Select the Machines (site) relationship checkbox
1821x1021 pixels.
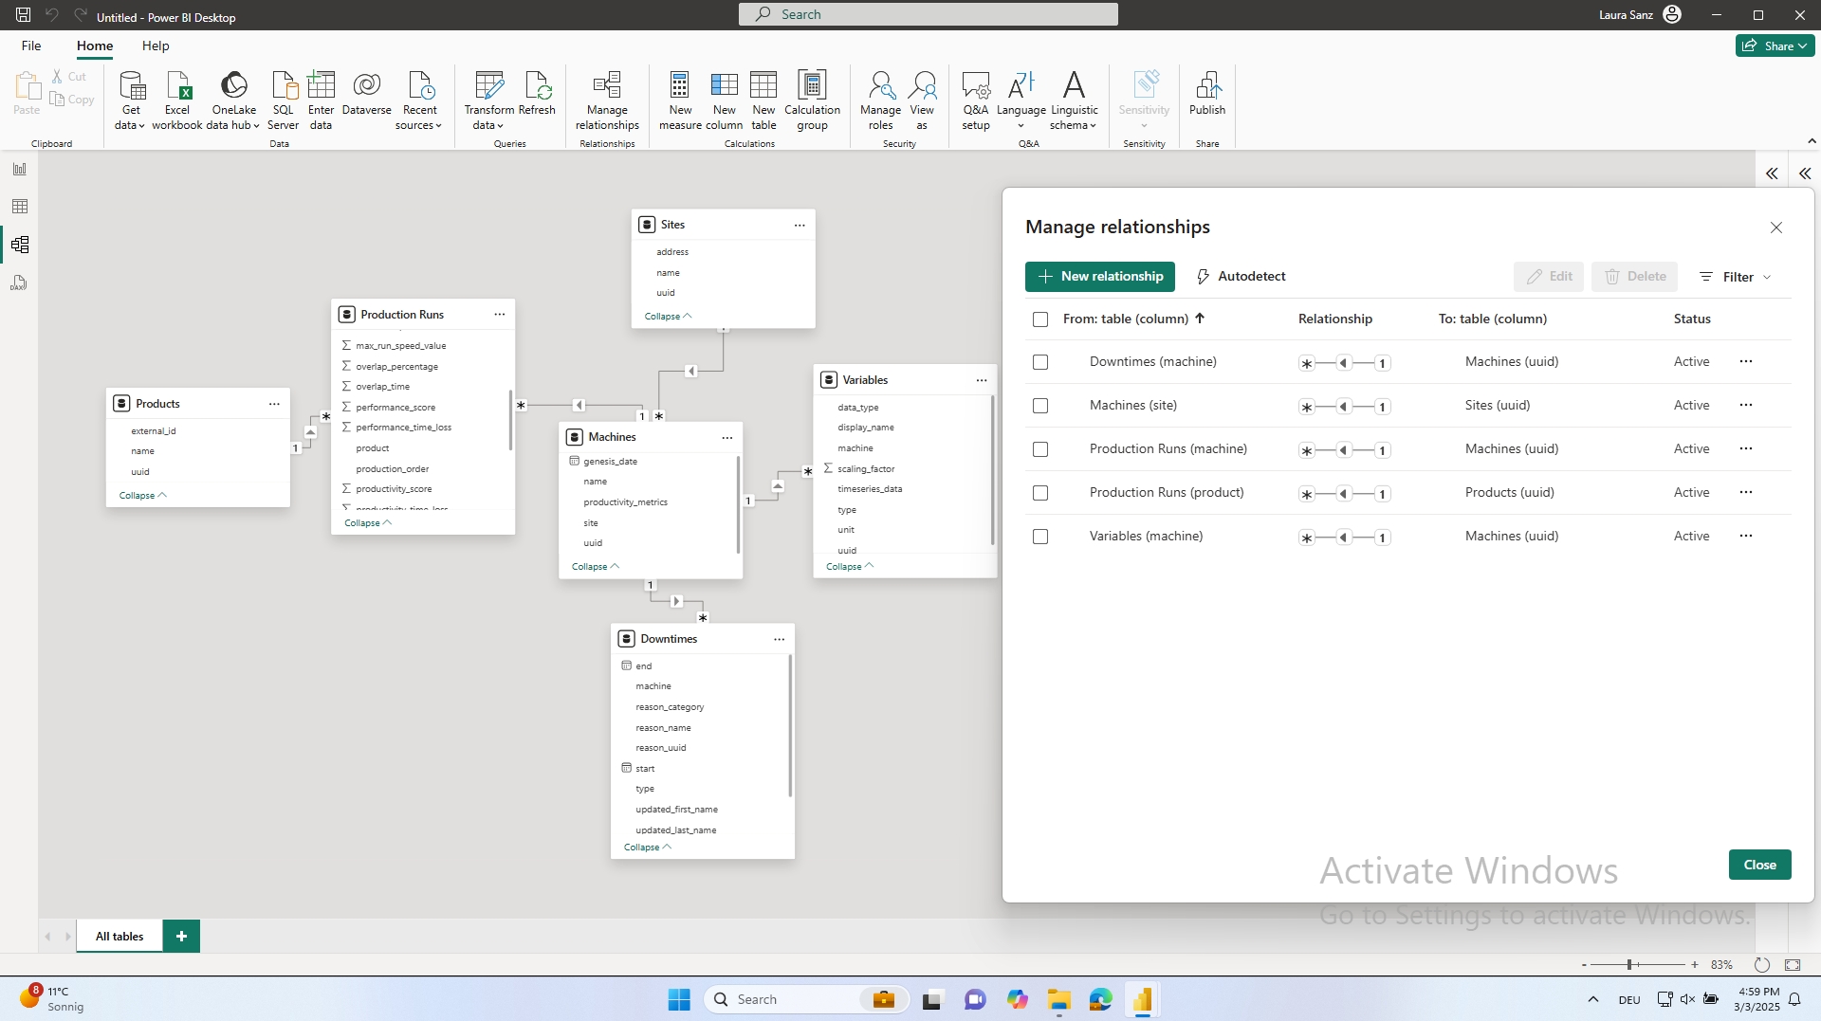pyautogui.click(x=1040, y=406)
